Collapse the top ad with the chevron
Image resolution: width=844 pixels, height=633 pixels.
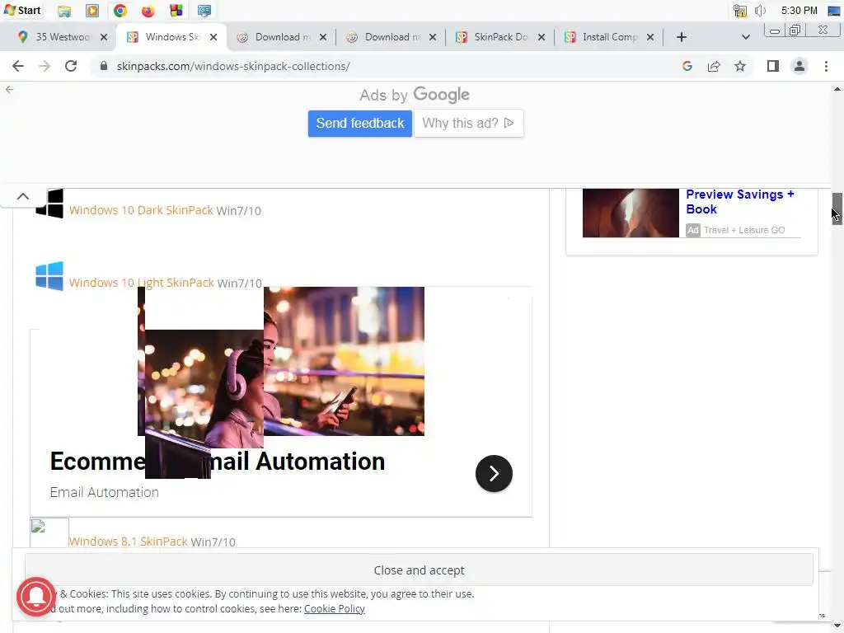pyautogui.click(x=22, y=196)
